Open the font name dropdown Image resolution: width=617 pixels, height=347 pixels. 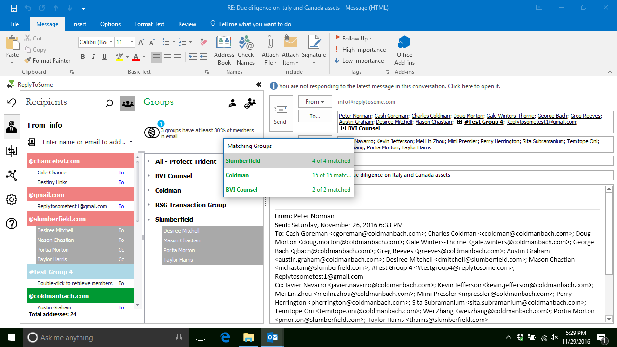[x=111, y=42]
